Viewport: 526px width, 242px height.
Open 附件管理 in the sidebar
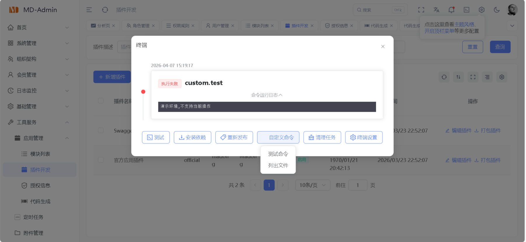[39, 233]
